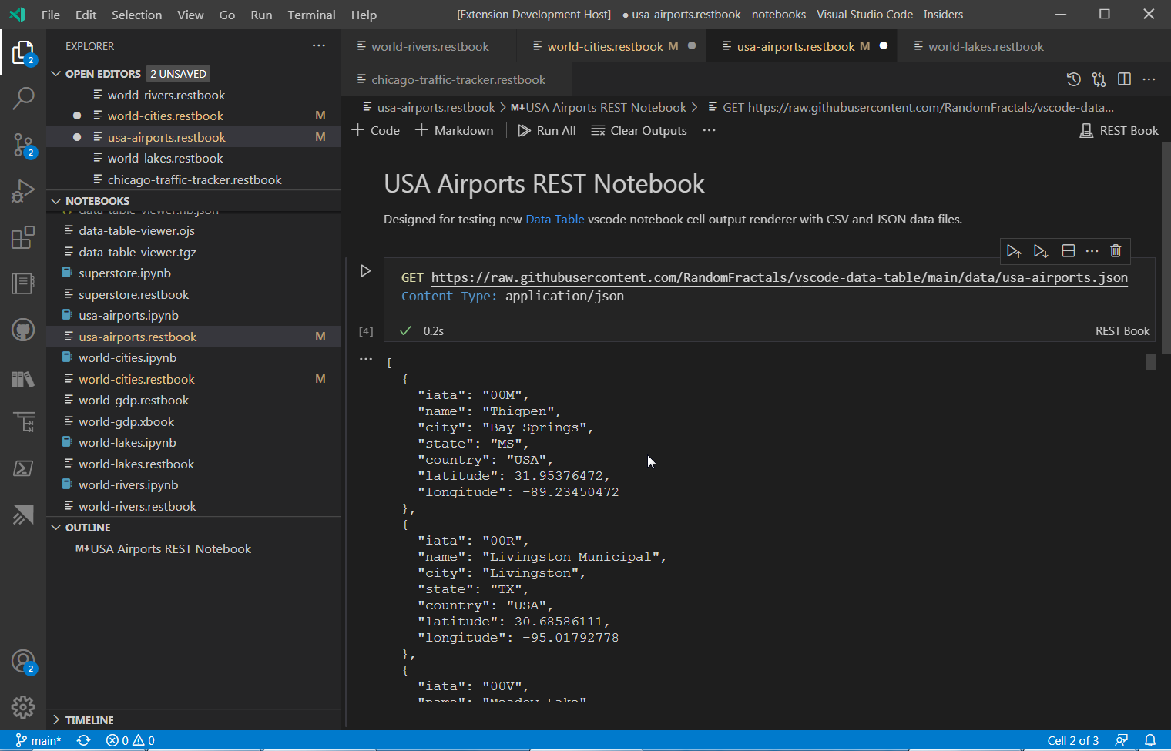Image resolution: width=1171 pixels, height=751 pixels.
Task: Run the GET request cell
Action: (365, 271)
